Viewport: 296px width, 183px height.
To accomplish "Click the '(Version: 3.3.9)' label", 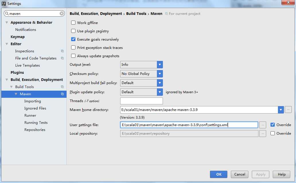I will 132,118.
